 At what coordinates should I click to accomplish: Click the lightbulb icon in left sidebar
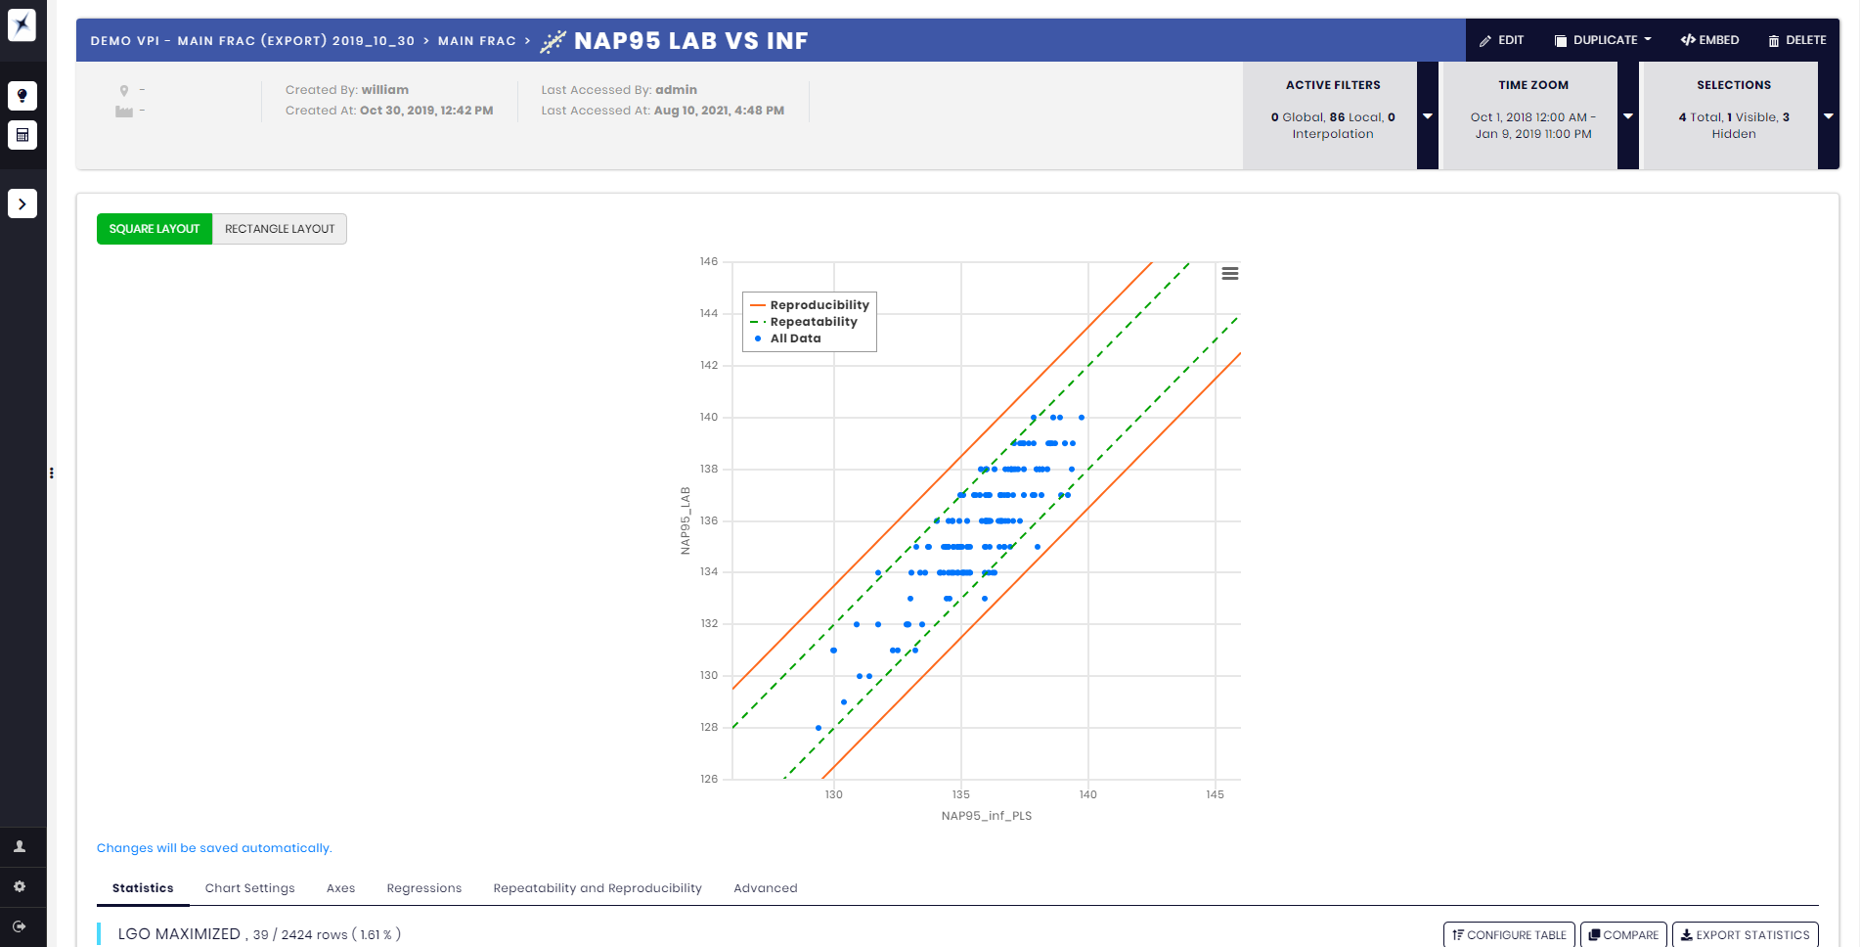[22, 96]
